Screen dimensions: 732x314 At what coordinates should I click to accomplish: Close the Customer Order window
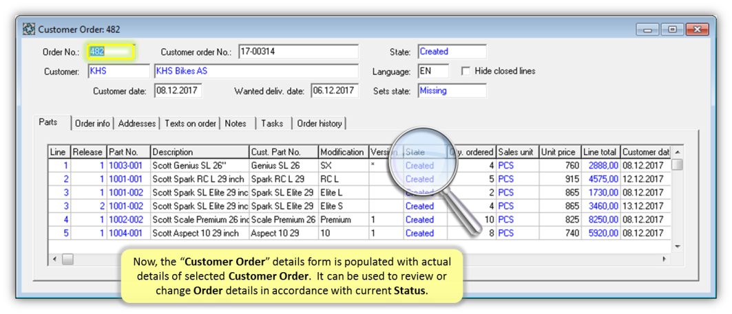click(x=698, y=30)
